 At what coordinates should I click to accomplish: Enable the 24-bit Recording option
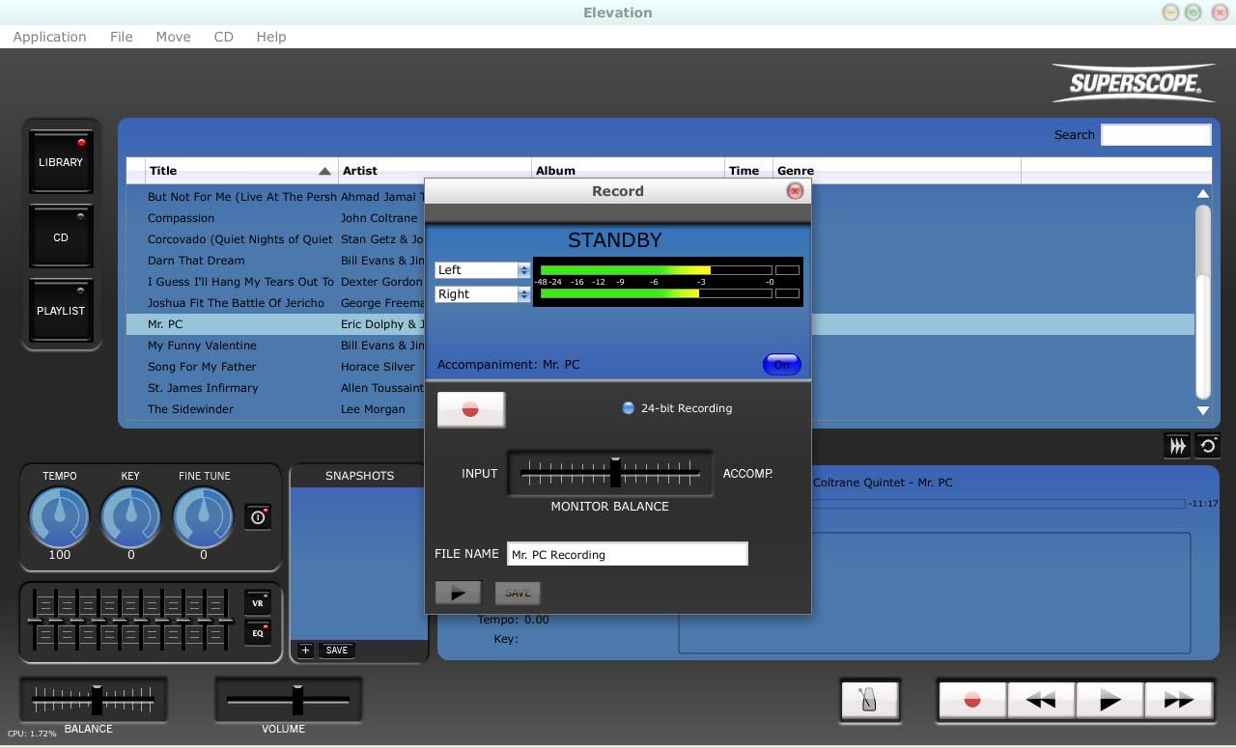[x=628, y=408]
